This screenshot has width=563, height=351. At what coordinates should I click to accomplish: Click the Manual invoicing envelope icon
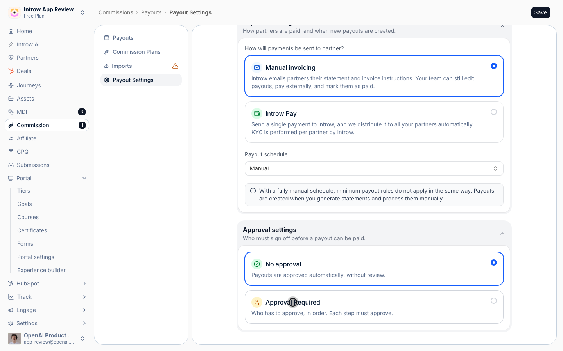[257, 67]
